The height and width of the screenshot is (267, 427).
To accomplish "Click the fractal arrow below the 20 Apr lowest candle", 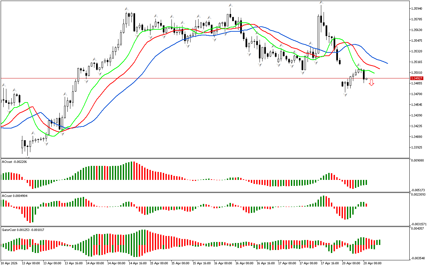I will [345, 95].
